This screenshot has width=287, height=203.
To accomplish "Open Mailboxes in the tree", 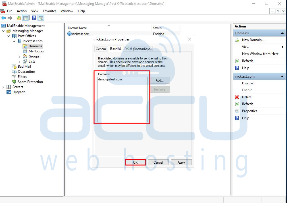I will [x=36, y=51].
